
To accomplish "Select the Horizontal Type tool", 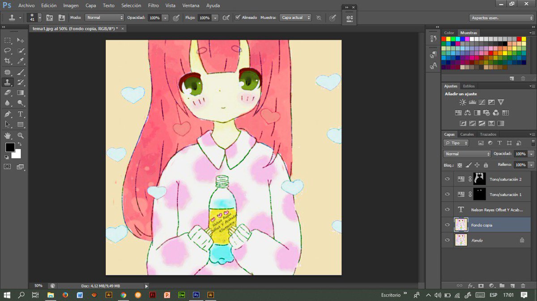I will [x=21, y=114].
